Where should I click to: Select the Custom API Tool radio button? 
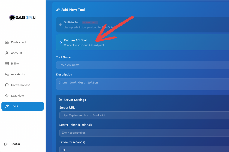point(60,43)
